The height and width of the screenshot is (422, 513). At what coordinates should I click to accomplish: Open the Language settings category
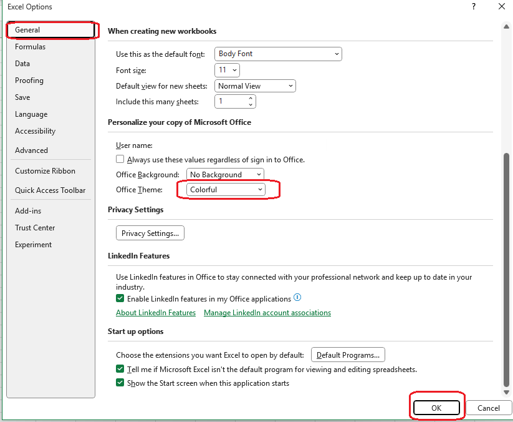tap(50, 114)
